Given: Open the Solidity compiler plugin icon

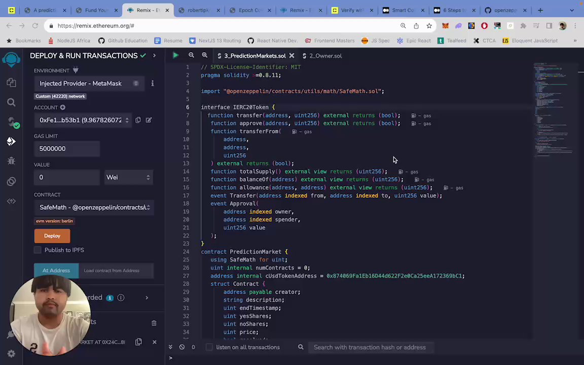Looking at the screenshot, I should [11, 122].
